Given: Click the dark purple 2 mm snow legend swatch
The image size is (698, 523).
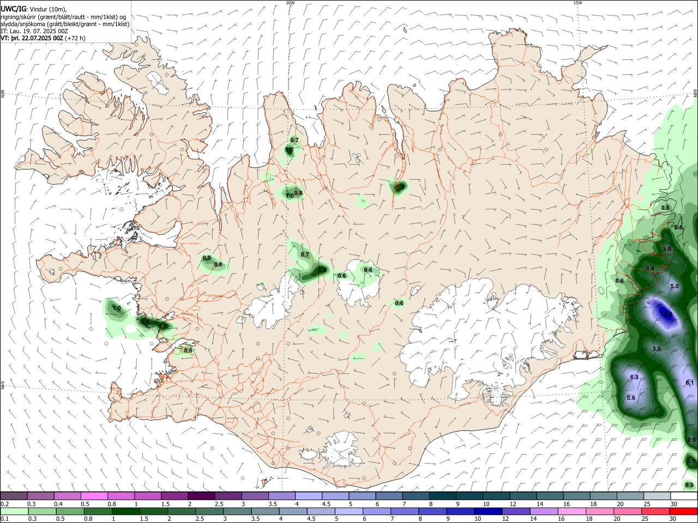Looking at the screenshot, I should [x=201, y=496].
